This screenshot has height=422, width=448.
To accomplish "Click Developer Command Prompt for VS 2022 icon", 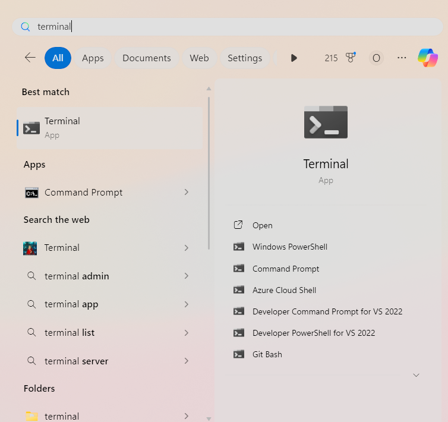I will click(x=239, y=311).
